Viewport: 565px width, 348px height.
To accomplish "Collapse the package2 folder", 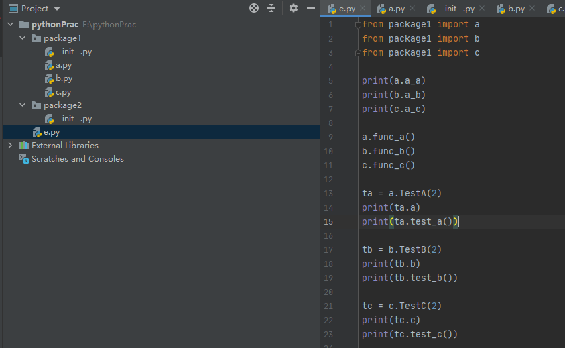I will point(23,105).
